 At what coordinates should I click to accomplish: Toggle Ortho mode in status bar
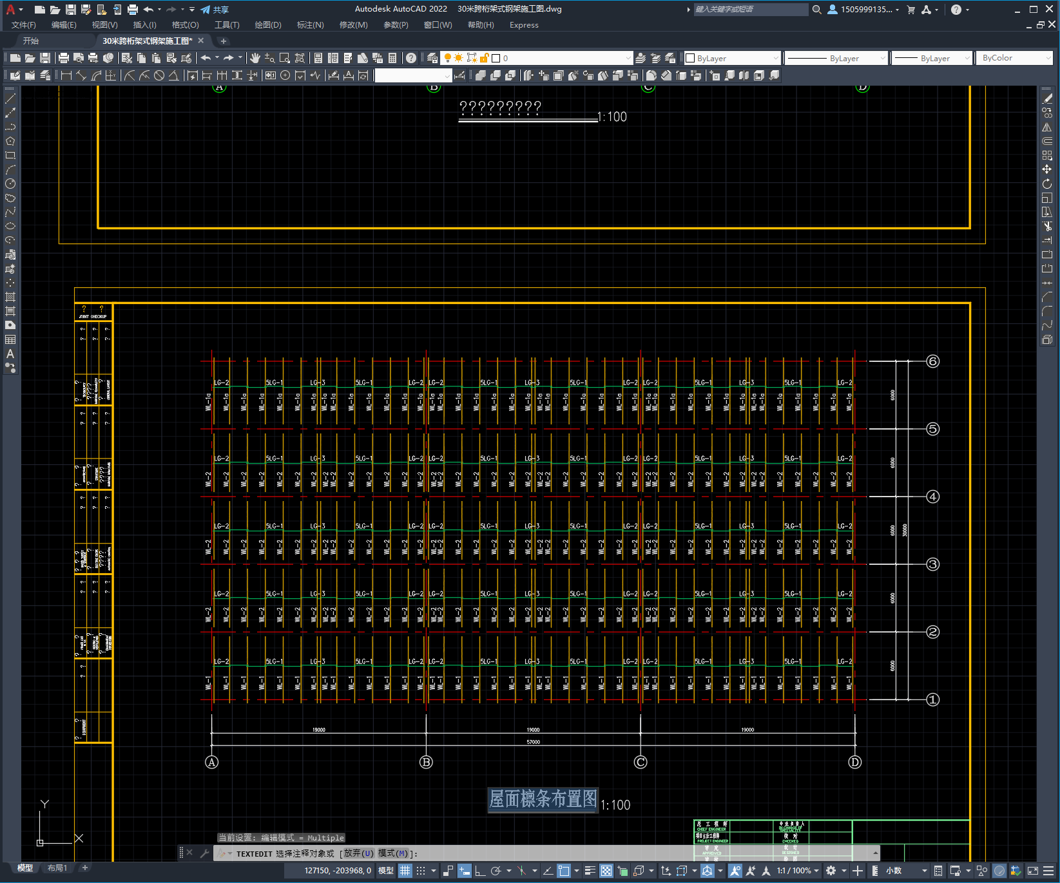(480, 871)
